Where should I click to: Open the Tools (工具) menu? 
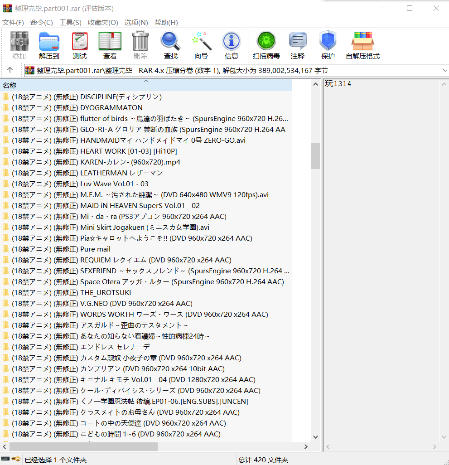pyautogui.click(x=70, y=23)
